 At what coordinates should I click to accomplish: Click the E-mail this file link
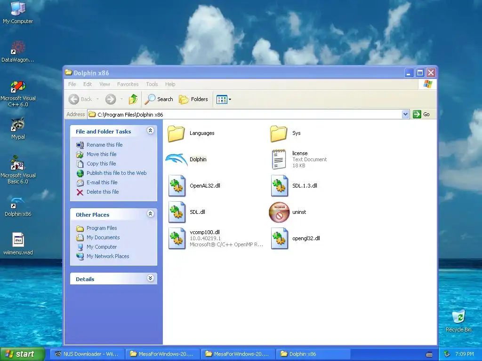pyautogui.click(x=102, y=182)
